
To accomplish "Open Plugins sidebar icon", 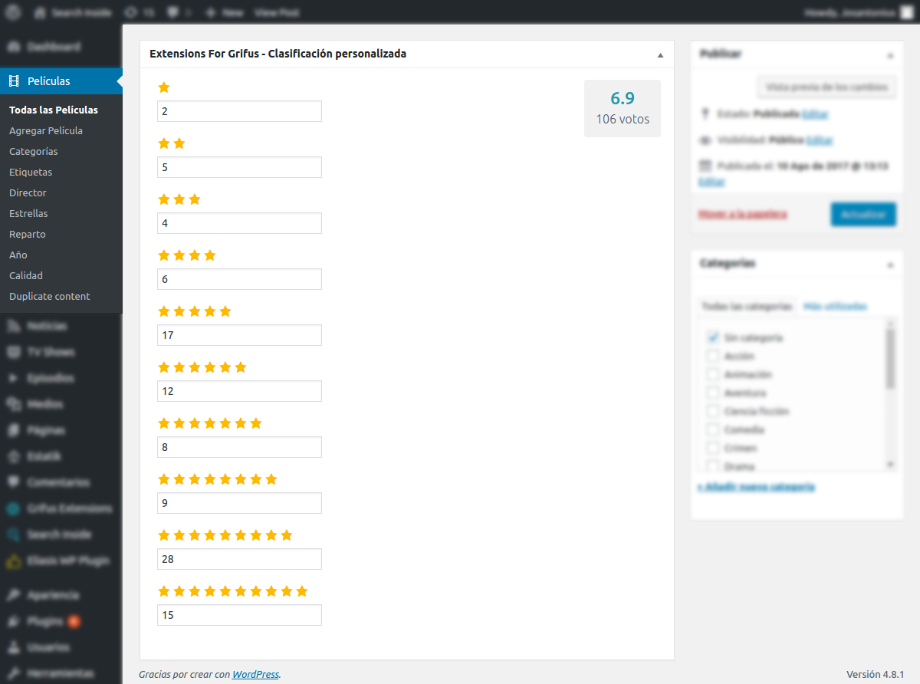I will [x=14, y=621].
